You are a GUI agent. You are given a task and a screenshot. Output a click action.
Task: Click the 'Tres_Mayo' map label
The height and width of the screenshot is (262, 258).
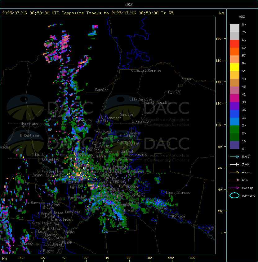102,132
